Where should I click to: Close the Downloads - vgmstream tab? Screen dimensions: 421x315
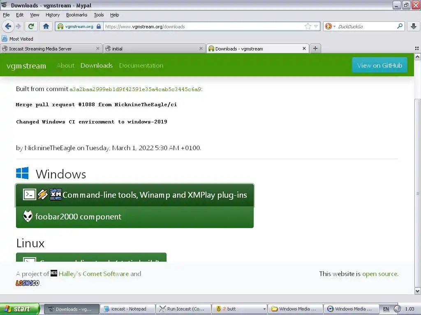[304, 48]
